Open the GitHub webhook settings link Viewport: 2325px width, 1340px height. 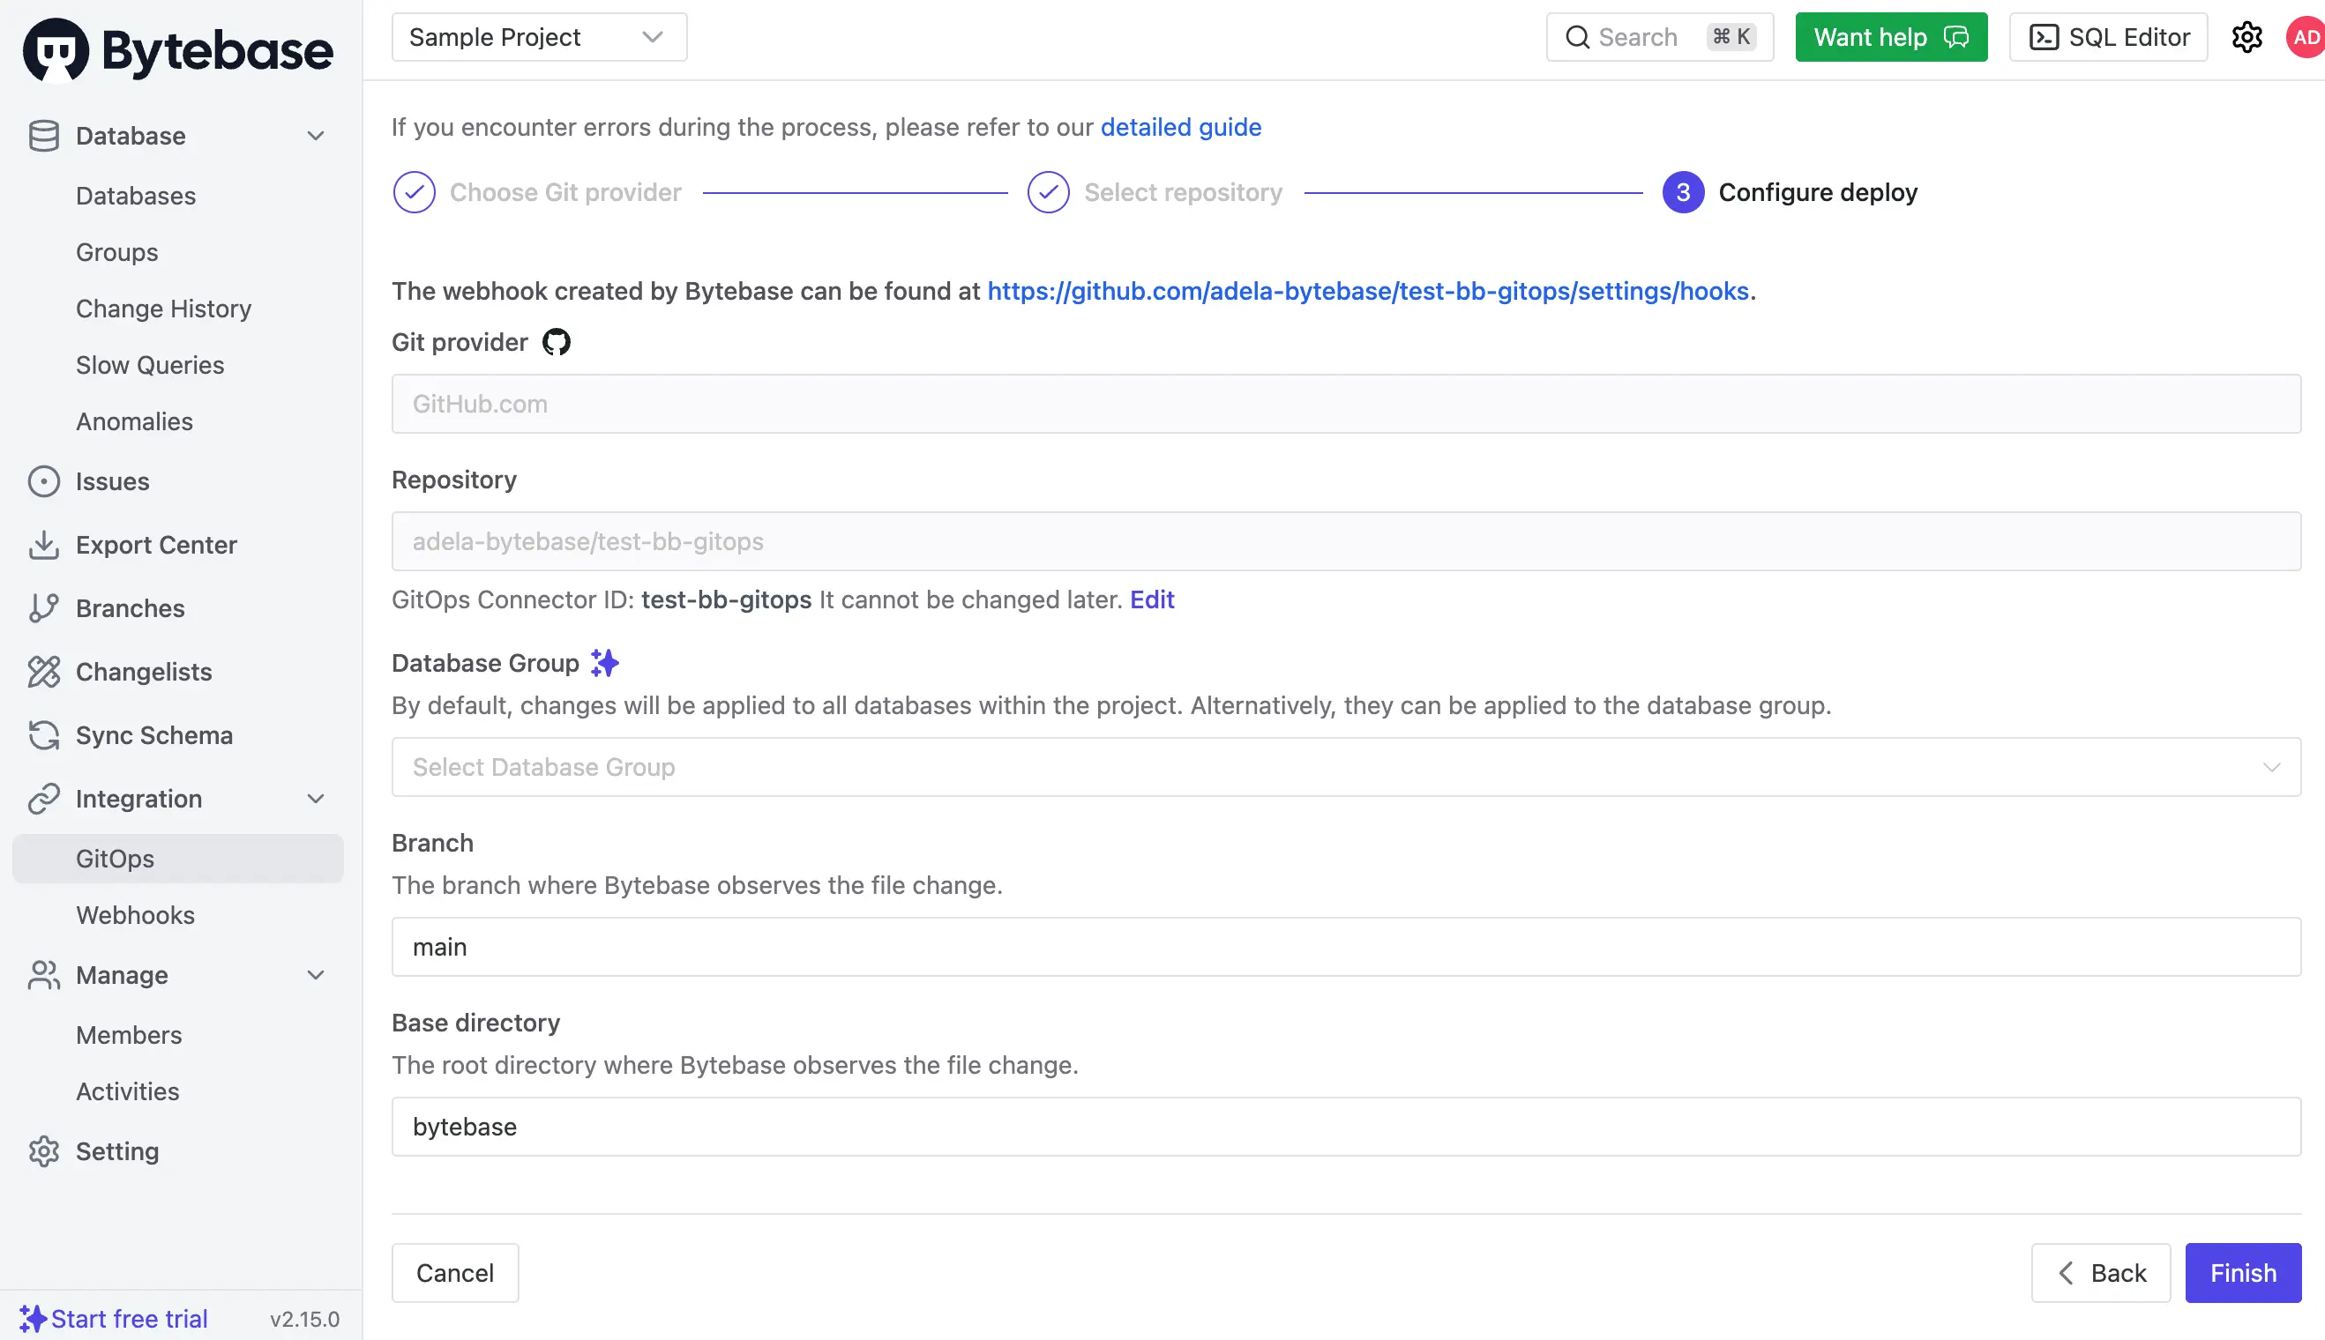pos(1367,291)
